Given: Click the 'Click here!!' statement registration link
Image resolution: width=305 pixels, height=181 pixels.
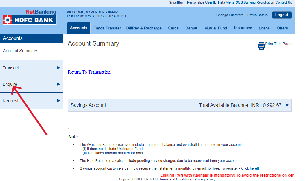Looking at the screenshot, I should click(x=250, y=168).
